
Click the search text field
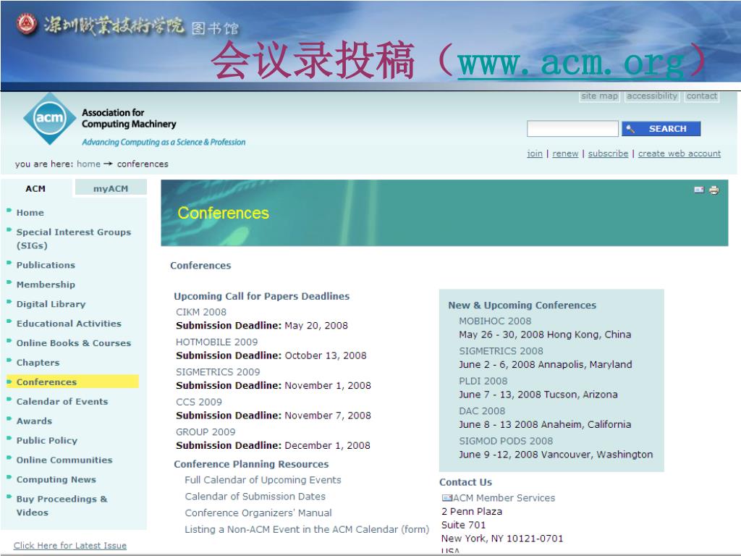[572, 129]
